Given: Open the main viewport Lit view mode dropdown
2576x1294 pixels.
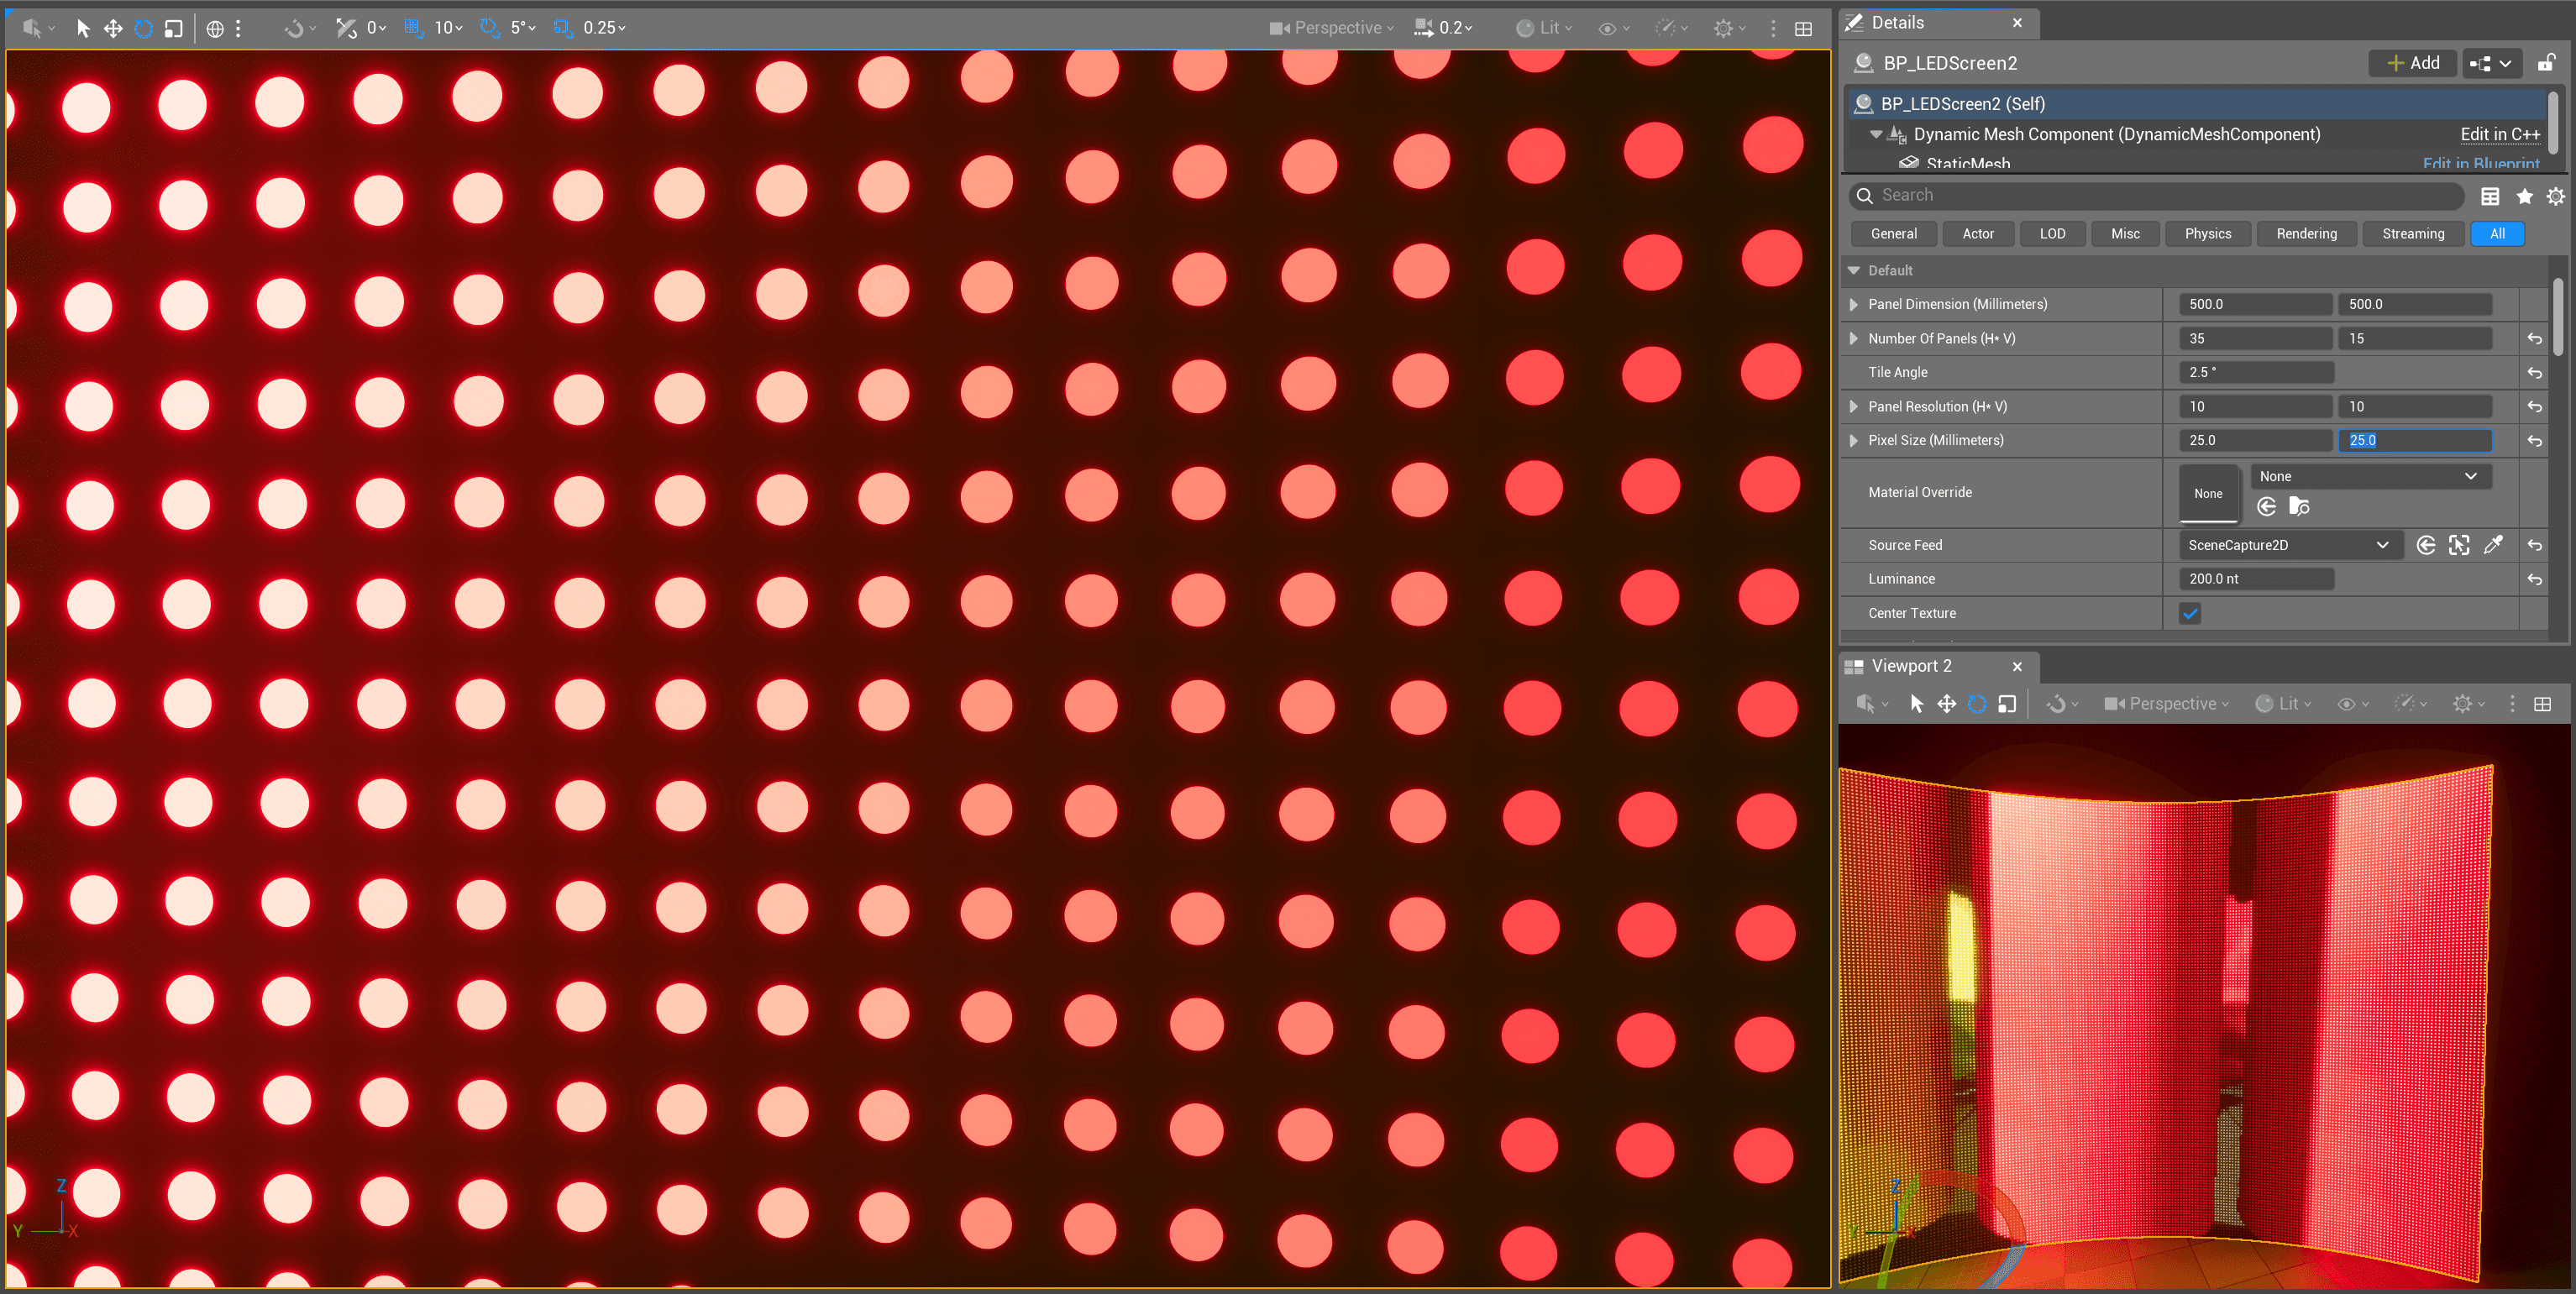Looking at the screenshot, I should tap(1544, 28).
